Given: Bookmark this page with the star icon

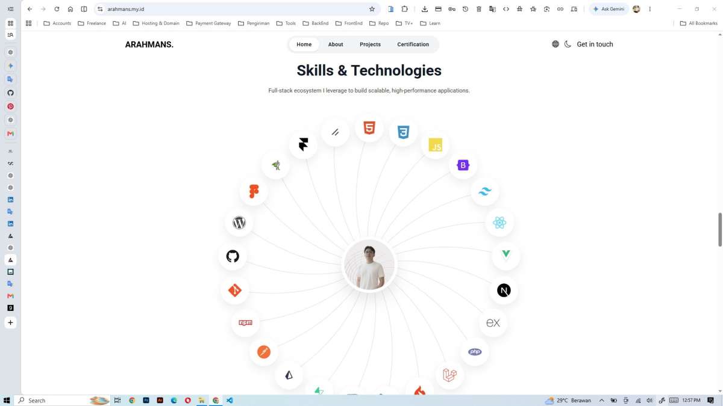Looking at the screenshot, I should tap(372, 9).
